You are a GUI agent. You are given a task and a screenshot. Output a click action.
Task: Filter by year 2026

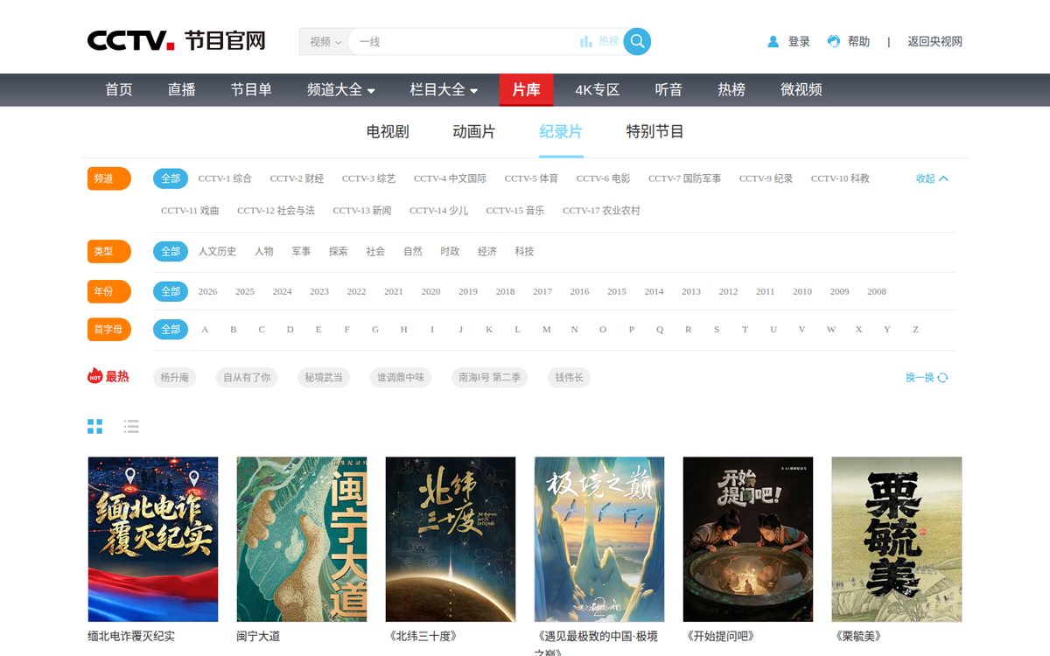coord(207,291)
